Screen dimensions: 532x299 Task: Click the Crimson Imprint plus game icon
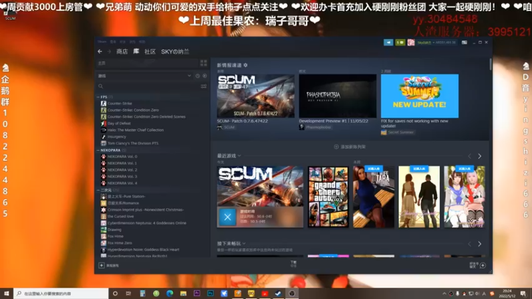tap(104, 209)
